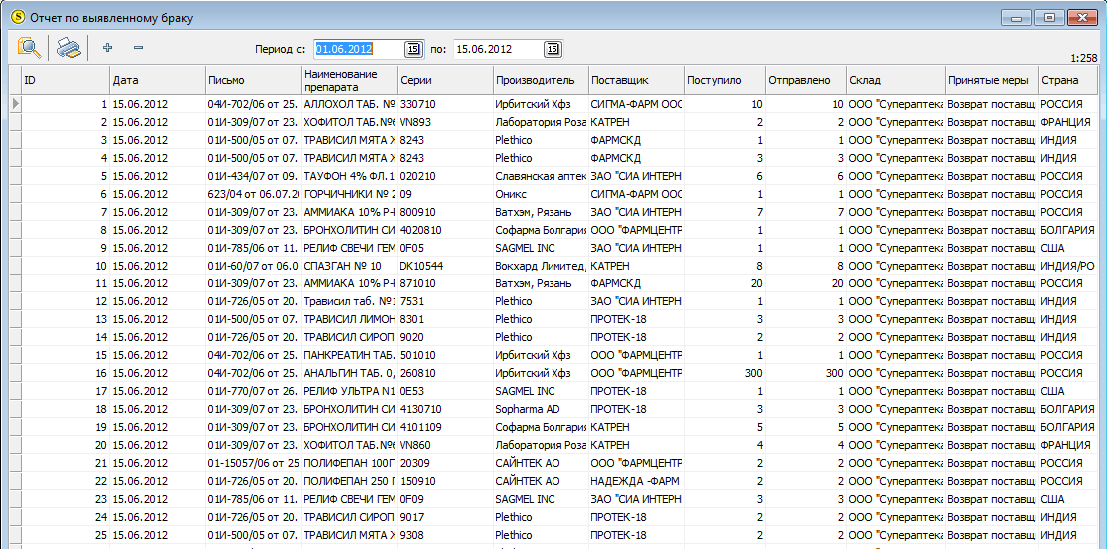Select series cell 020210

[x=446, y=176]
